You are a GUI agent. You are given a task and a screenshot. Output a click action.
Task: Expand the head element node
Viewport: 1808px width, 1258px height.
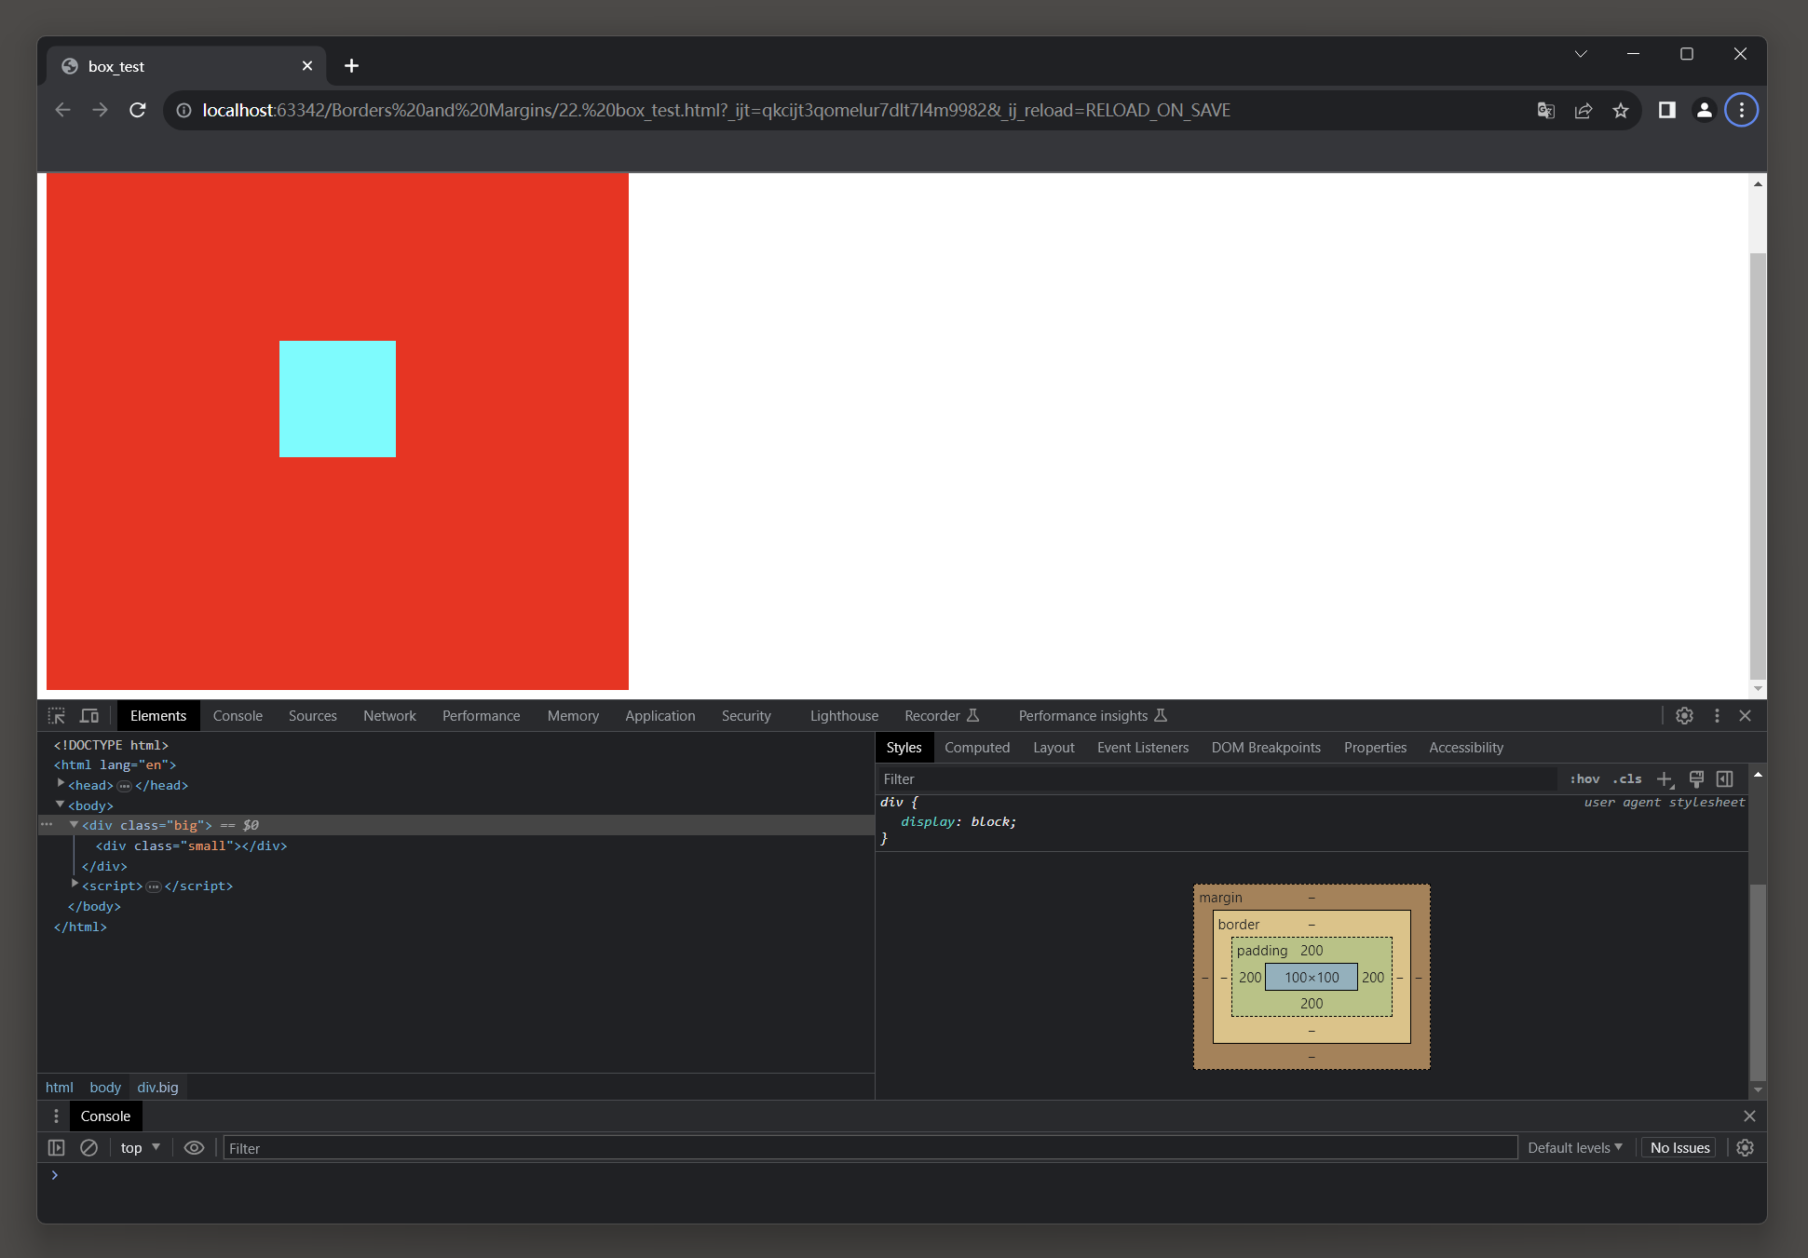pos(61,784)
